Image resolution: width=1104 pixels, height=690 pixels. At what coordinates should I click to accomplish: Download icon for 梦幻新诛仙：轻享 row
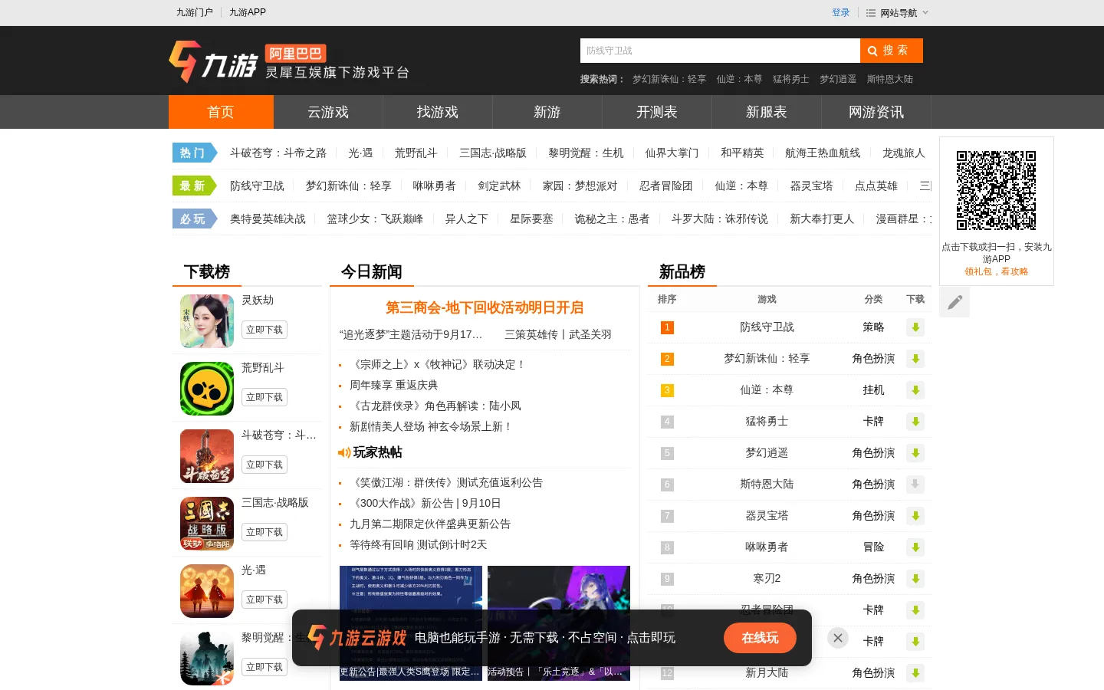coord(915,359)
